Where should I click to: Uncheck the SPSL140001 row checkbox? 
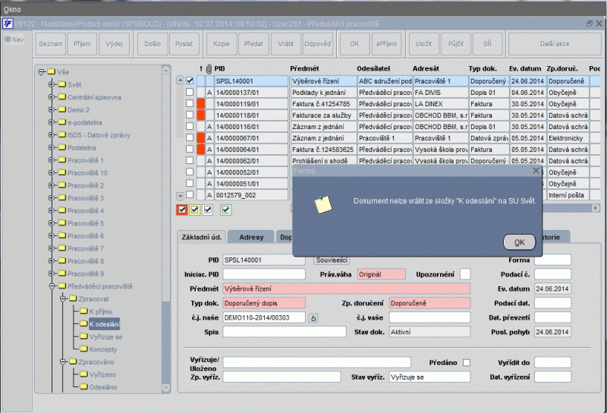190,80
